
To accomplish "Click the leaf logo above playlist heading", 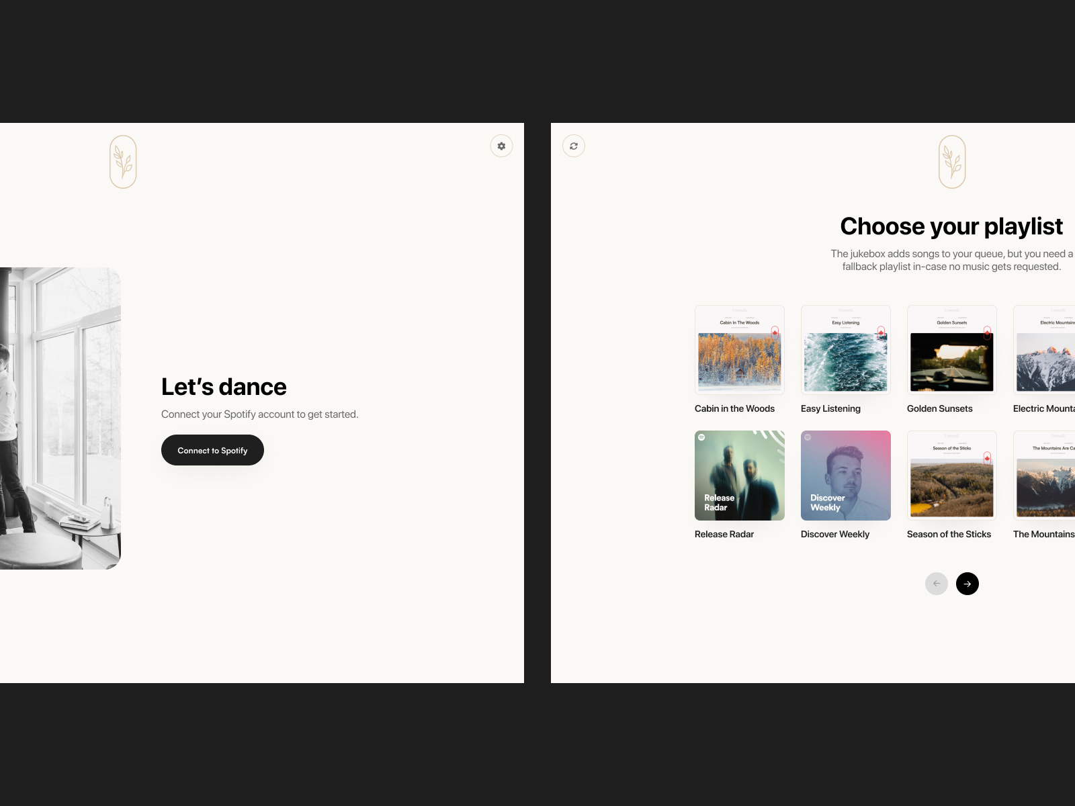I will click(x=952, y=162).
